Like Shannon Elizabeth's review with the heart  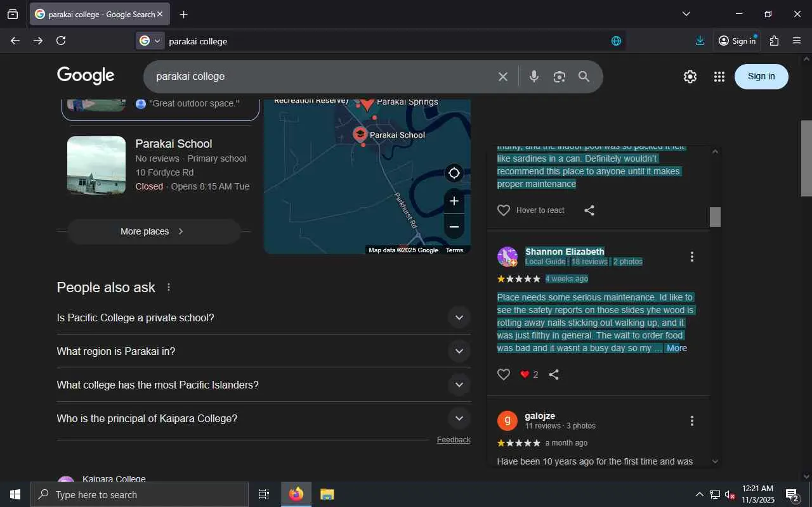tap(504, 375)
